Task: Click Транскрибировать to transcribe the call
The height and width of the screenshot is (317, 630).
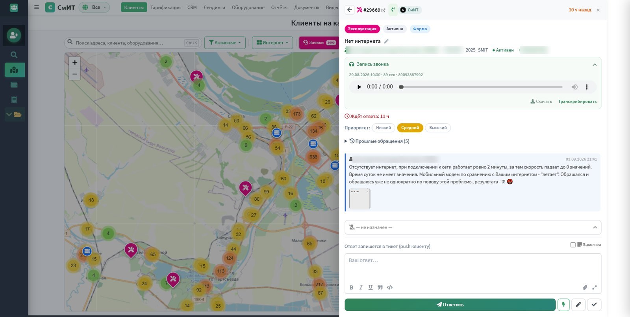Action: (x=577, y=101)
